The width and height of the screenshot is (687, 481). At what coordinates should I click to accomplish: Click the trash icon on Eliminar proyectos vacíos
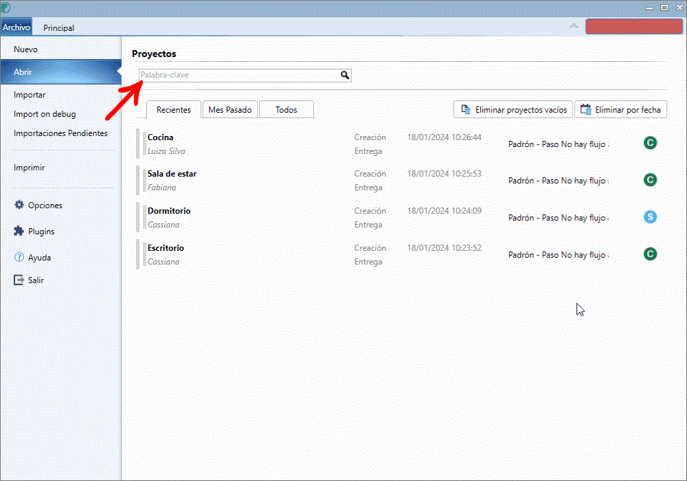point(466,109)
